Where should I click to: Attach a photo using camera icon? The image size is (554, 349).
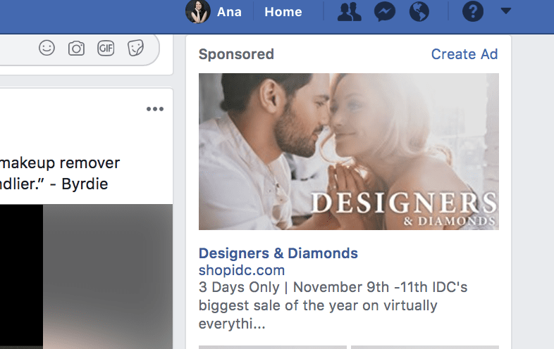[76, 48]
